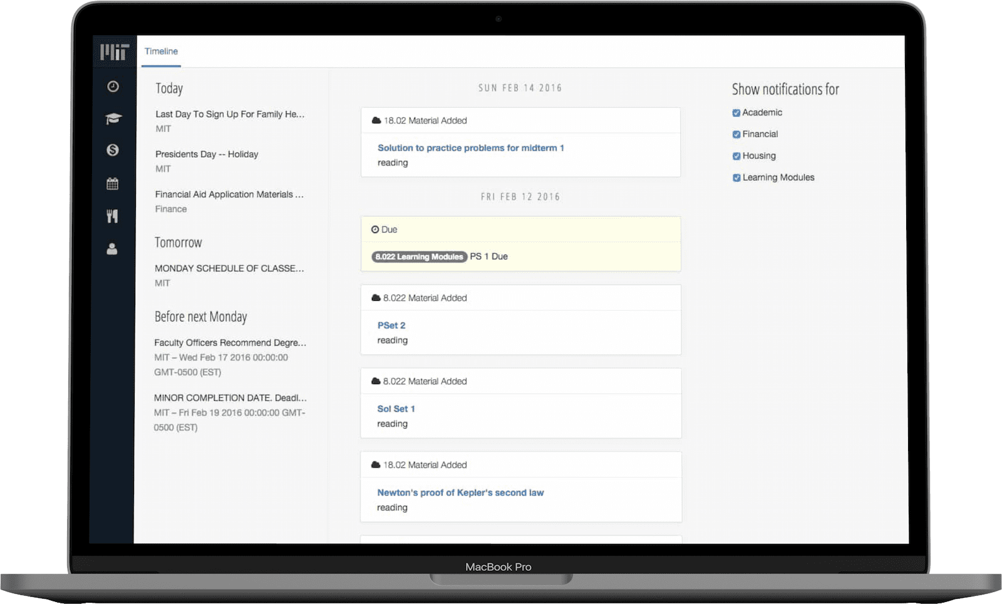Open Newton's proof of Kepler's second law

pos(460,492)
